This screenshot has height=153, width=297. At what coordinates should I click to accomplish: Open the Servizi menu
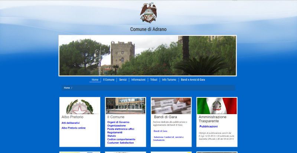123,80
